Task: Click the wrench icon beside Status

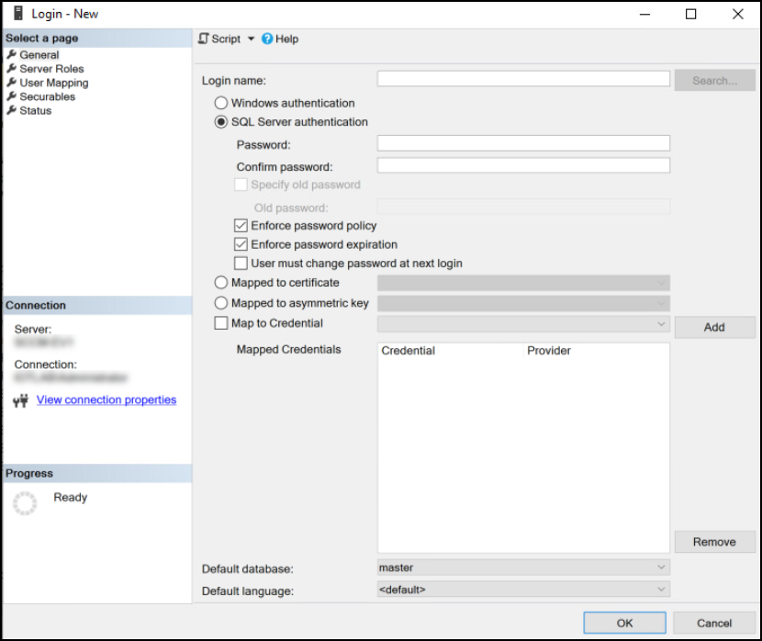Action: [x=12, y=110]
